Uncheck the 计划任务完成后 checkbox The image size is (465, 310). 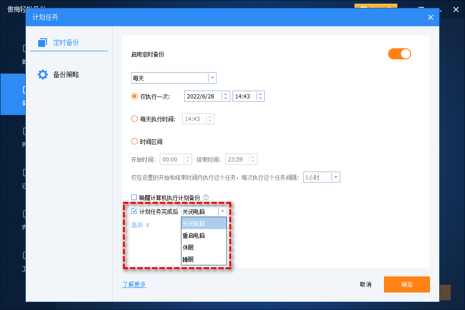pos(134,212)
